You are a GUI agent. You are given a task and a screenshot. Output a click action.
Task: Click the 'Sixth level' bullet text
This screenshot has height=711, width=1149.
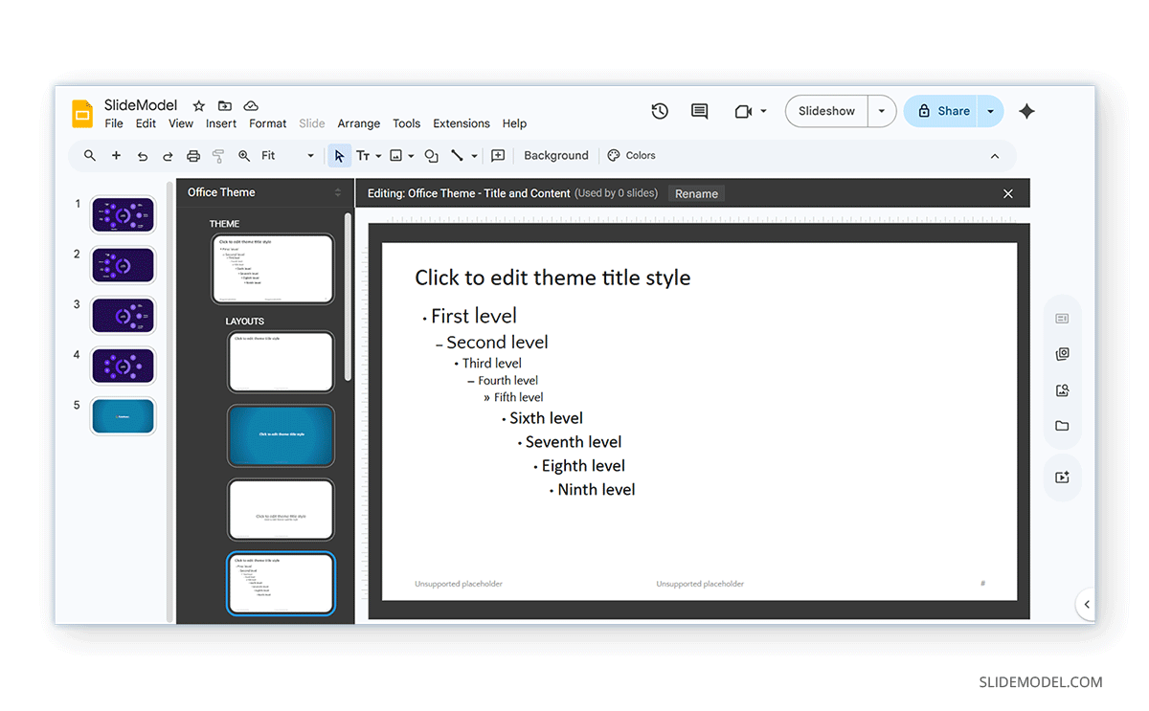pos(546,418)
